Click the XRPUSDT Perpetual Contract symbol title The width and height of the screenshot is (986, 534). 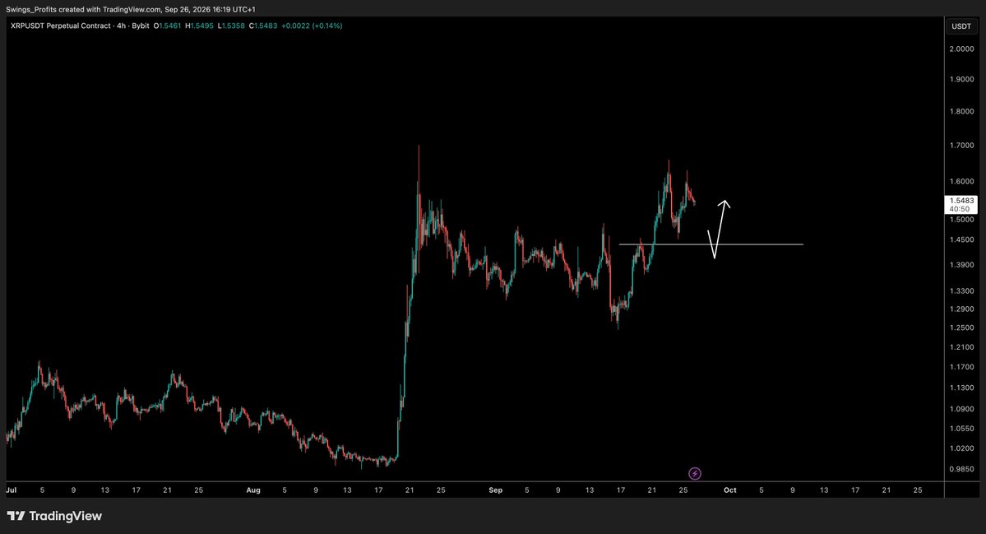point(60,26)
